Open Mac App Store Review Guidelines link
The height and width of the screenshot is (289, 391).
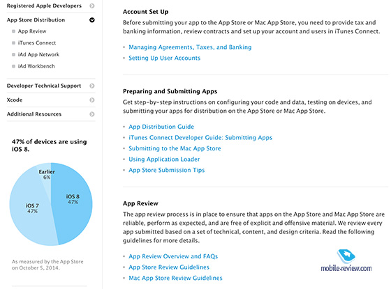click(175, 278)
